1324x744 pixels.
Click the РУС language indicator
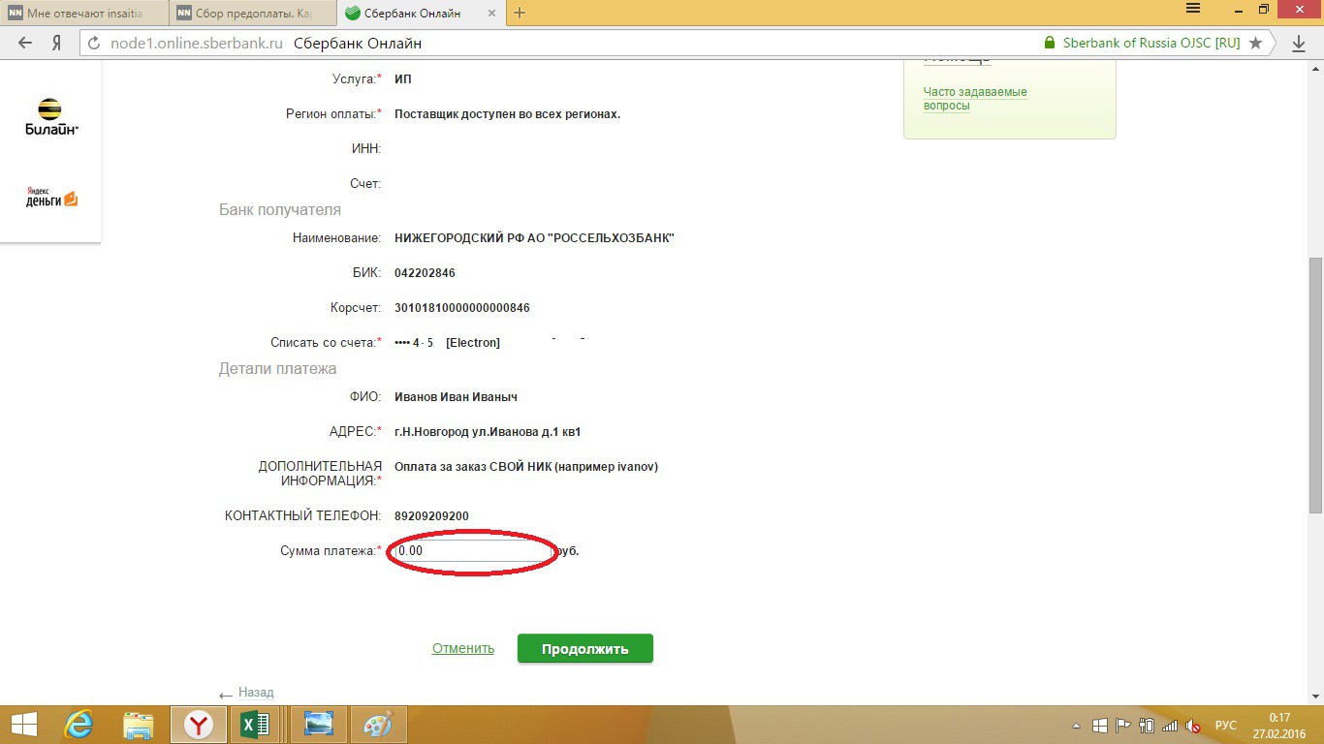tap(1226, 726)
